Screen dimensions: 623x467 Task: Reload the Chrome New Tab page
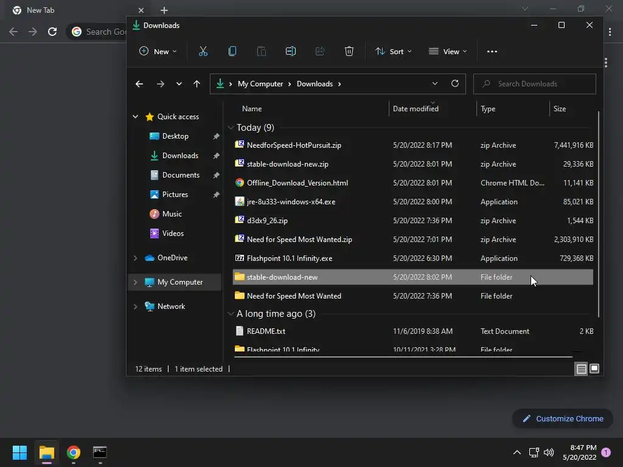tap(52, 32)
